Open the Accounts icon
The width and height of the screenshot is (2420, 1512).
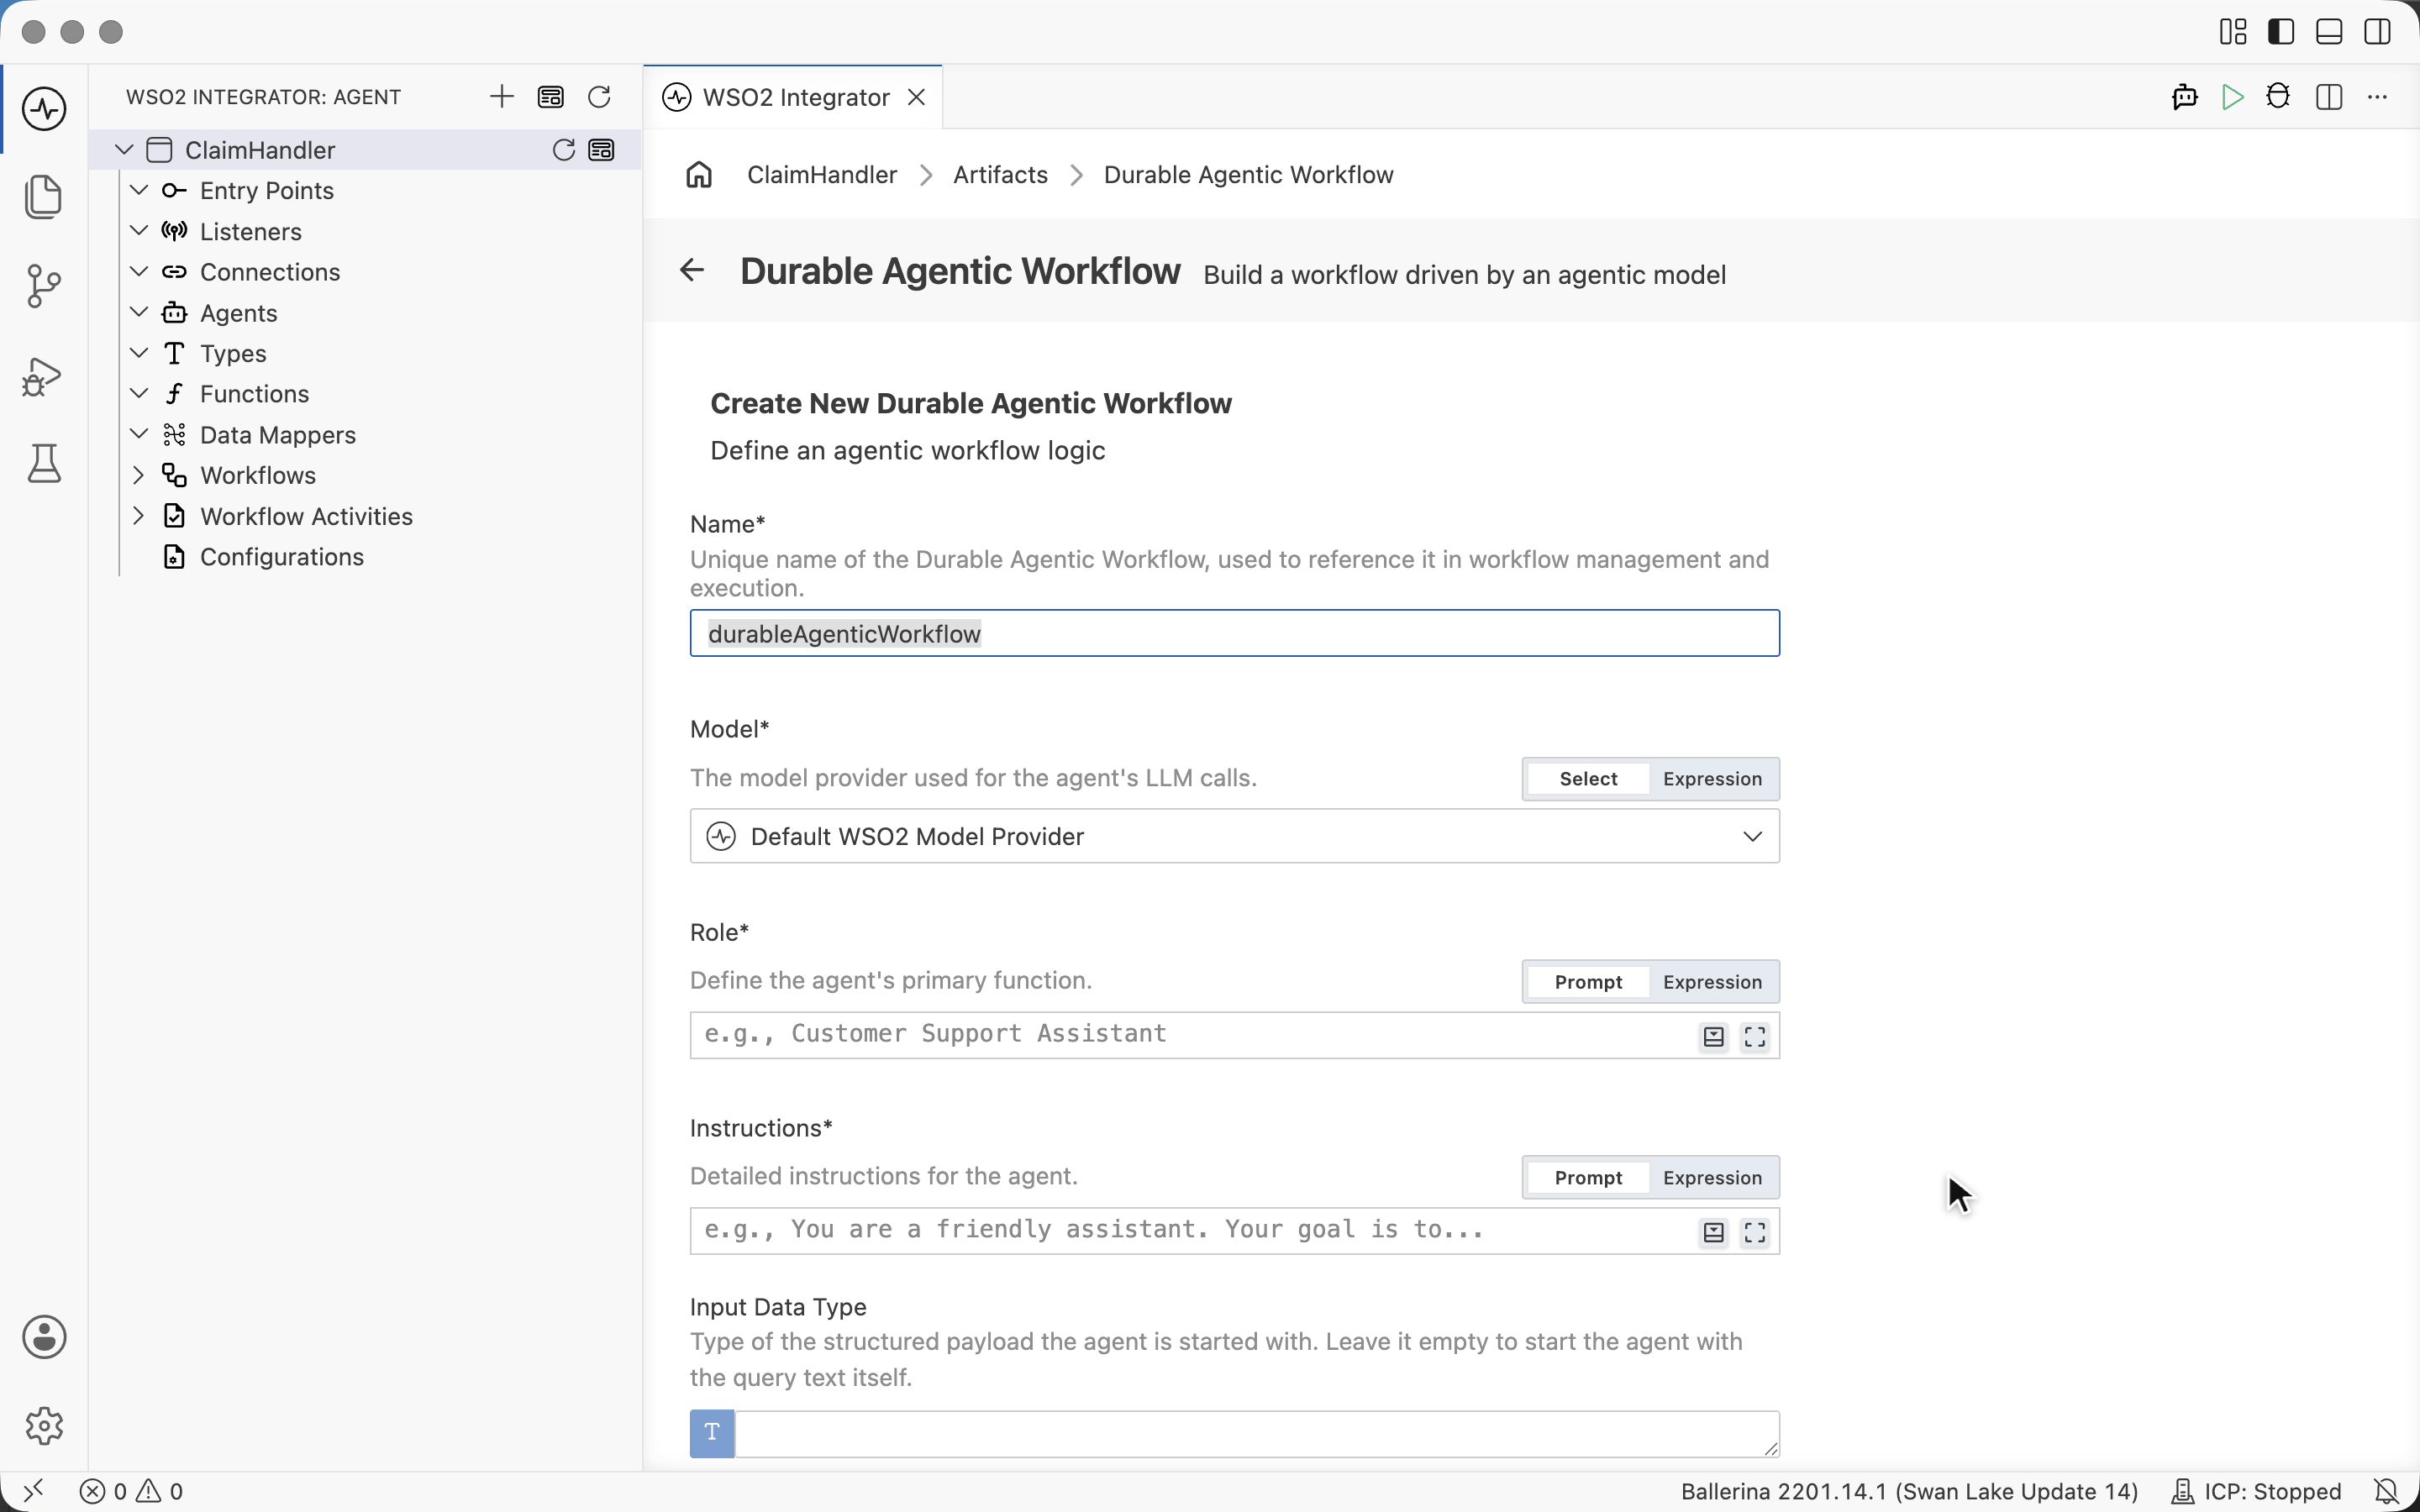[44, 1337]
